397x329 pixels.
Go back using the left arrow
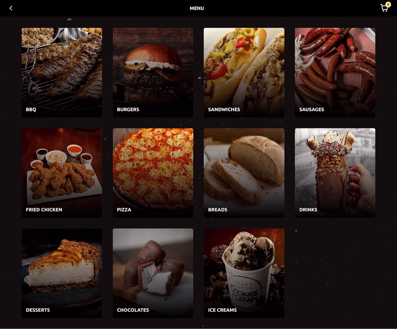11,8
